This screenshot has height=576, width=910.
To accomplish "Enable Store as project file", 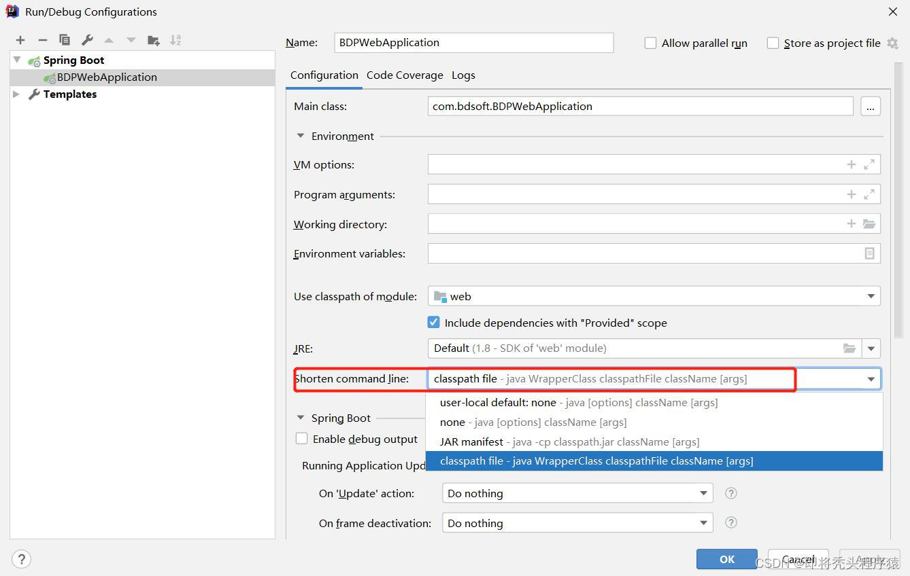I will pos(773,43).
